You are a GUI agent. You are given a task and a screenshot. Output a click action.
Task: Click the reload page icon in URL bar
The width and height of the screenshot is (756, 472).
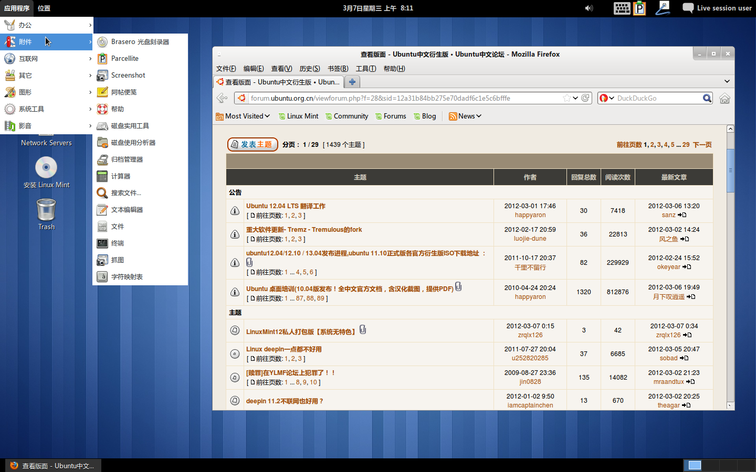(x=585, y=98)
